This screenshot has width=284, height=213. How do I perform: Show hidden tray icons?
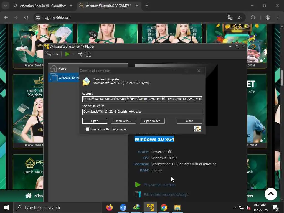[x=235, y=207]
